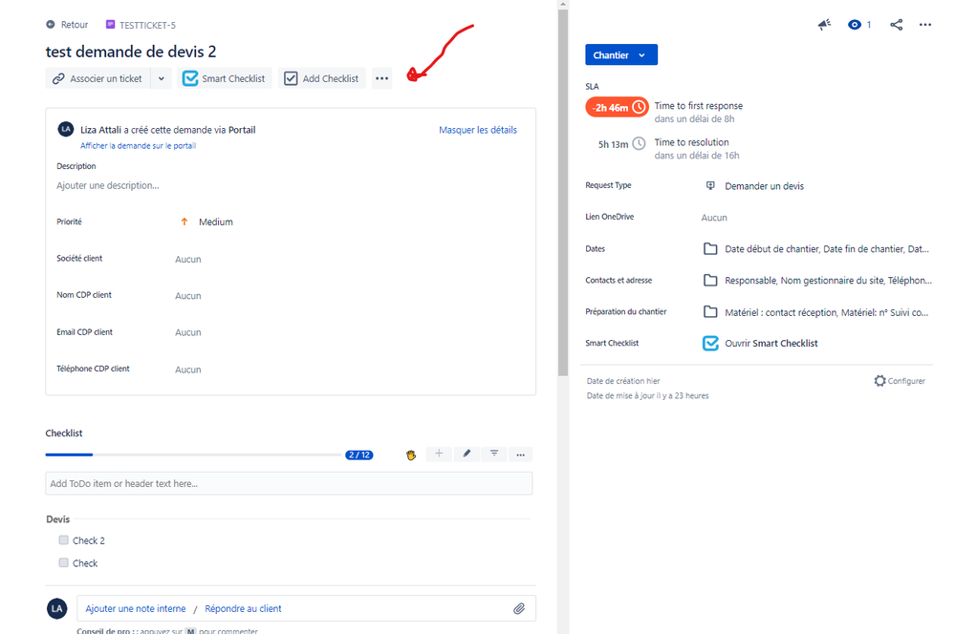The width and height of the screenshot is (955, 634).
Task: Click the Nom CDP client Aucun value
Action: coord(188,296)
